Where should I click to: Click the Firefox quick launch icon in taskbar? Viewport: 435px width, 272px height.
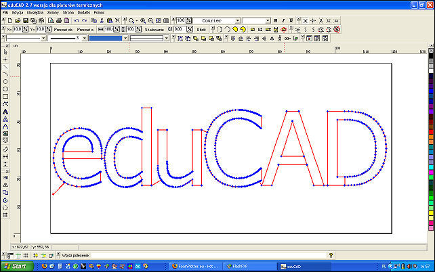pyautogui.click(x=44, y=266)
